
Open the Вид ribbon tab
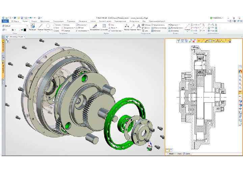click(x=144, y=21)
